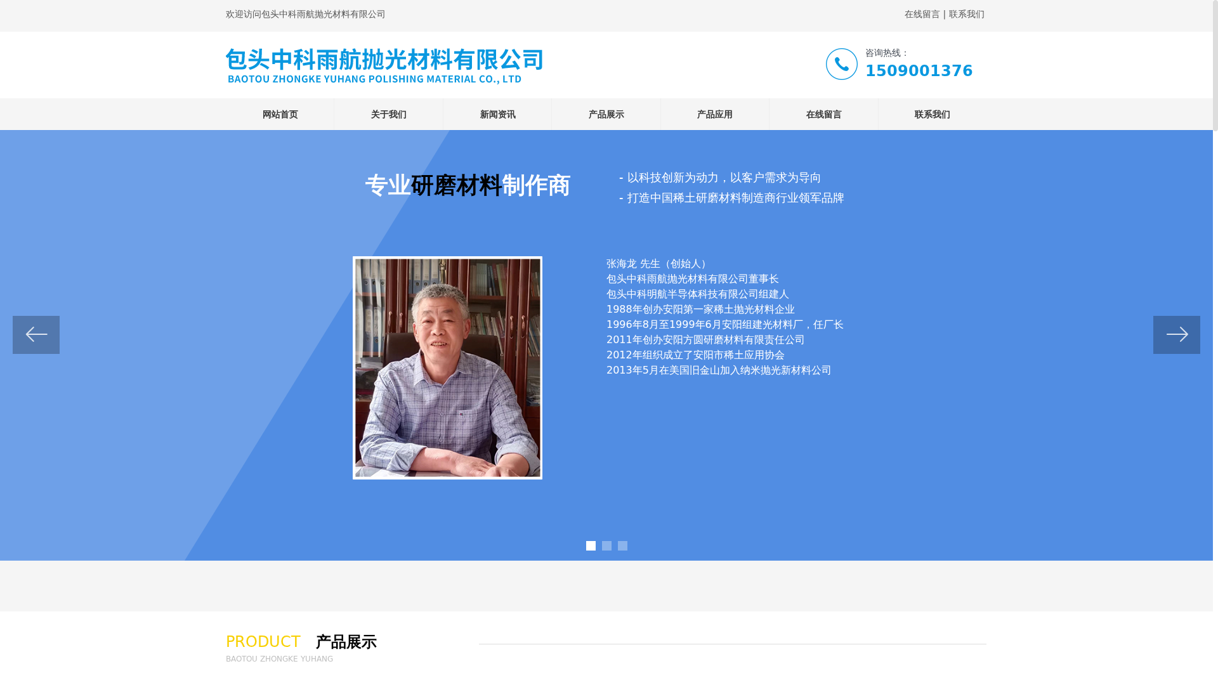
Task: Click BAOTOU ZHONGKE YUHANG subtitle under PRODUCT
Action: coord(279,659)
